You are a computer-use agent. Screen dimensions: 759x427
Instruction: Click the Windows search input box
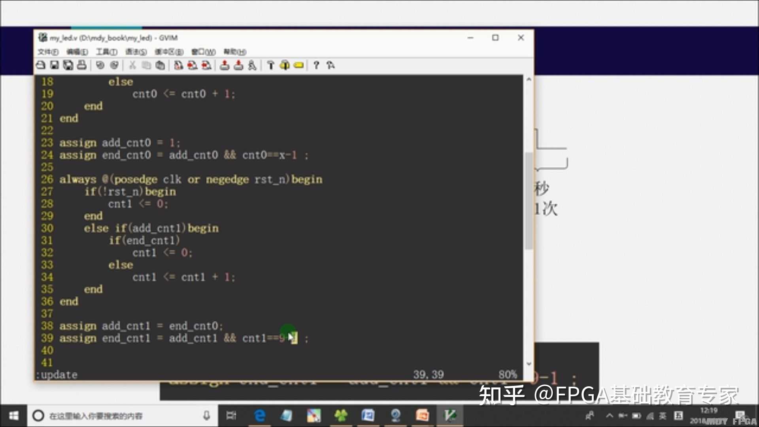119,416
